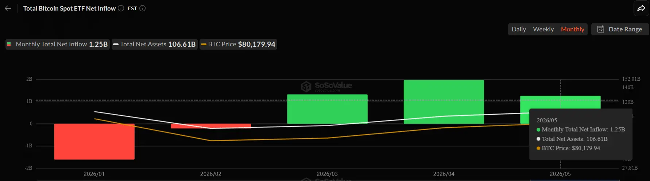
Task: Open the Date Range picker
Action: click(620, 29)
